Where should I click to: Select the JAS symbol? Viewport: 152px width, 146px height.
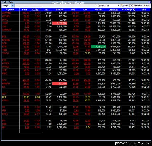coord(4,26)
